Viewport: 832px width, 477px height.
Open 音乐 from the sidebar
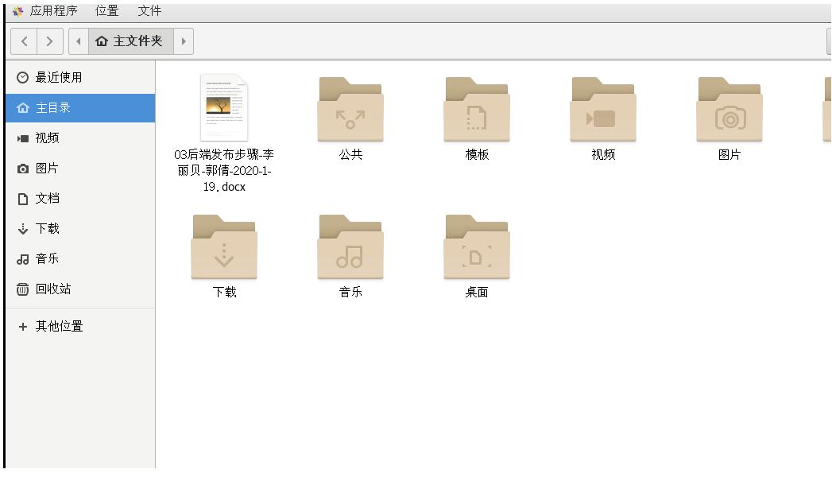pyautogui.click(x=80, y=259)
